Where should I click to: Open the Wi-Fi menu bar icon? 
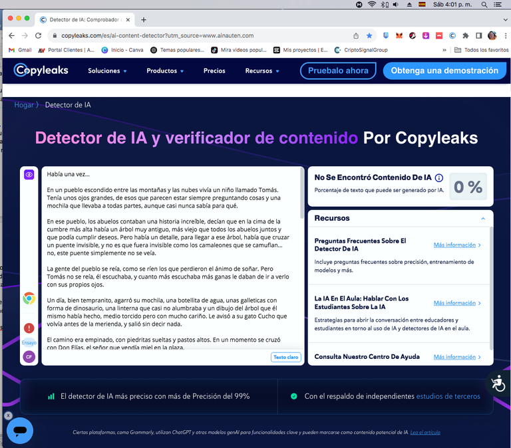pos(371,4)
